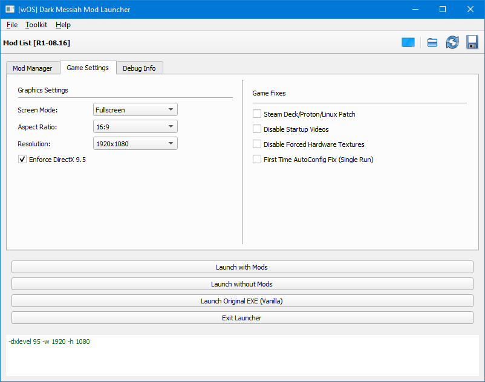Image resolution: width=485 pixels, height=382 pixels.
Task: Click Launch with Mods button
Action: pyautogui.click(x=242, y=267)
